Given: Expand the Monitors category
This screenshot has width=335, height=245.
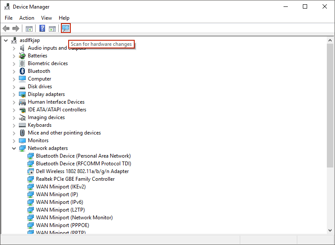Looking at the screenshot, I should tap(14, 141).
